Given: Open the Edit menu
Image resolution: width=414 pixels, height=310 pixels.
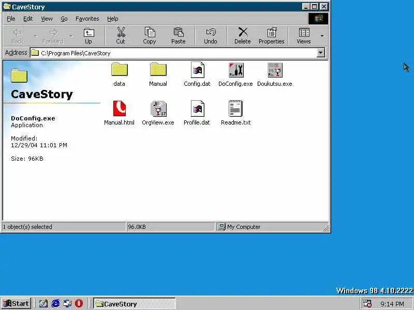Looking at the screenshot, I should [x=28, y=19].
